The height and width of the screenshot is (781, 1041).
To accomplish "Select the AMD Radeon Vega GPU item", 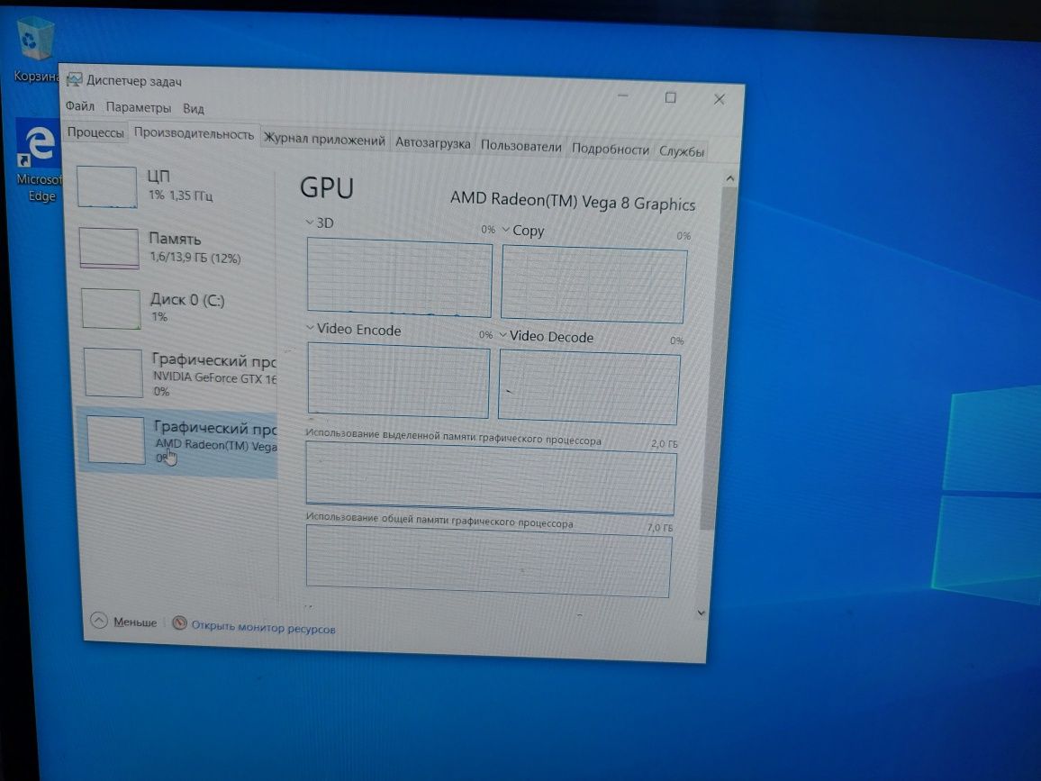I will [178, 441].
